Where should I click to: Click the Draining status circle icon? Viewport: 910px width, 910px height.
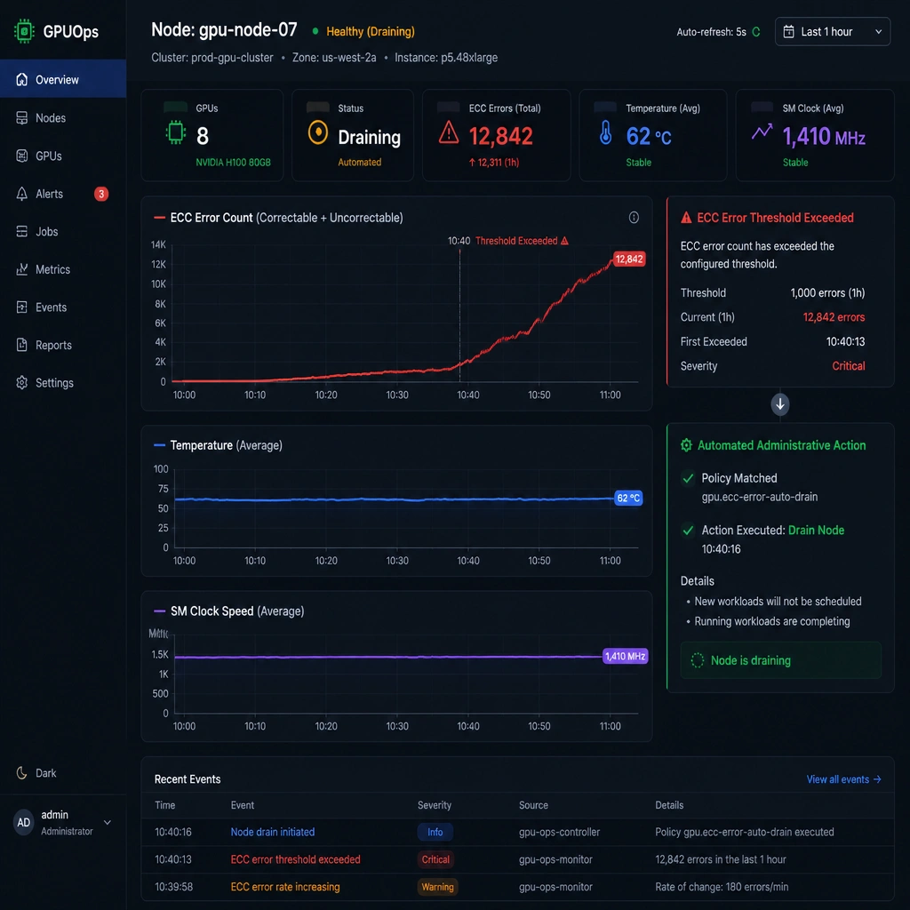[318, 132]
